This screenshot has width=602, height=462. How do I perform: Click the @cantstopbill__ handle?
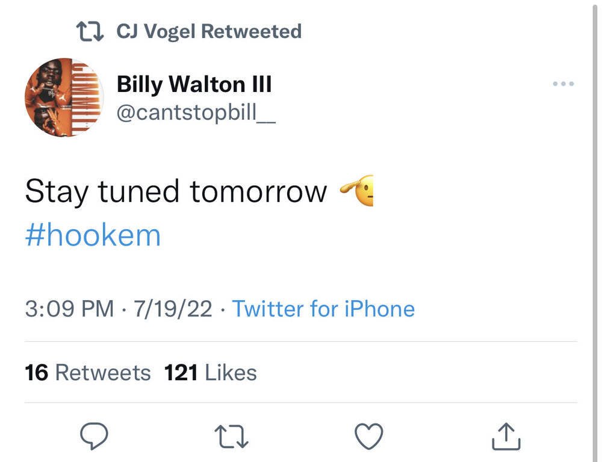click(x=196, y=112)
